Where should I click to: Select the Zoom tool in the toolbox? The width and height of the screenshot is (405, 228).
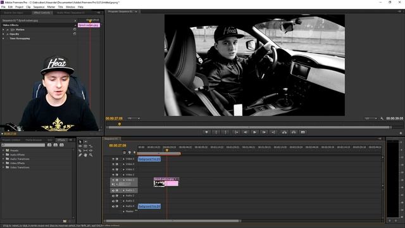pyautogui.click(x=91, y=155)
